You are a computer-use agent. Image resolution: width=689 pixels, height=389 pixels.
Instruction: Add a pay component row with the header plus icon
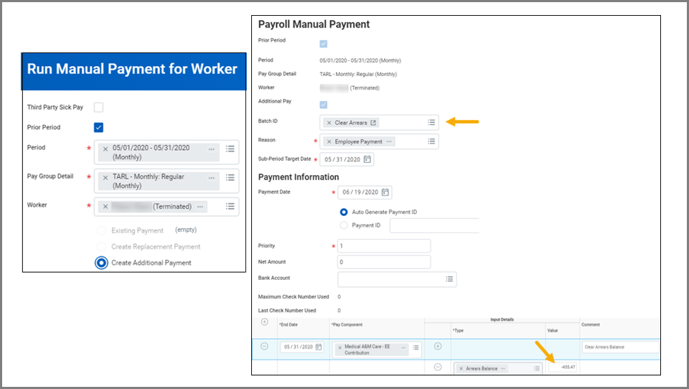tap(264, 322)
